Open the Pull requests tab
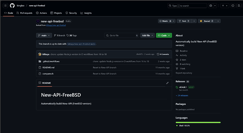The image size is (243, 133). pyautogui.click(x=24, y=13)
